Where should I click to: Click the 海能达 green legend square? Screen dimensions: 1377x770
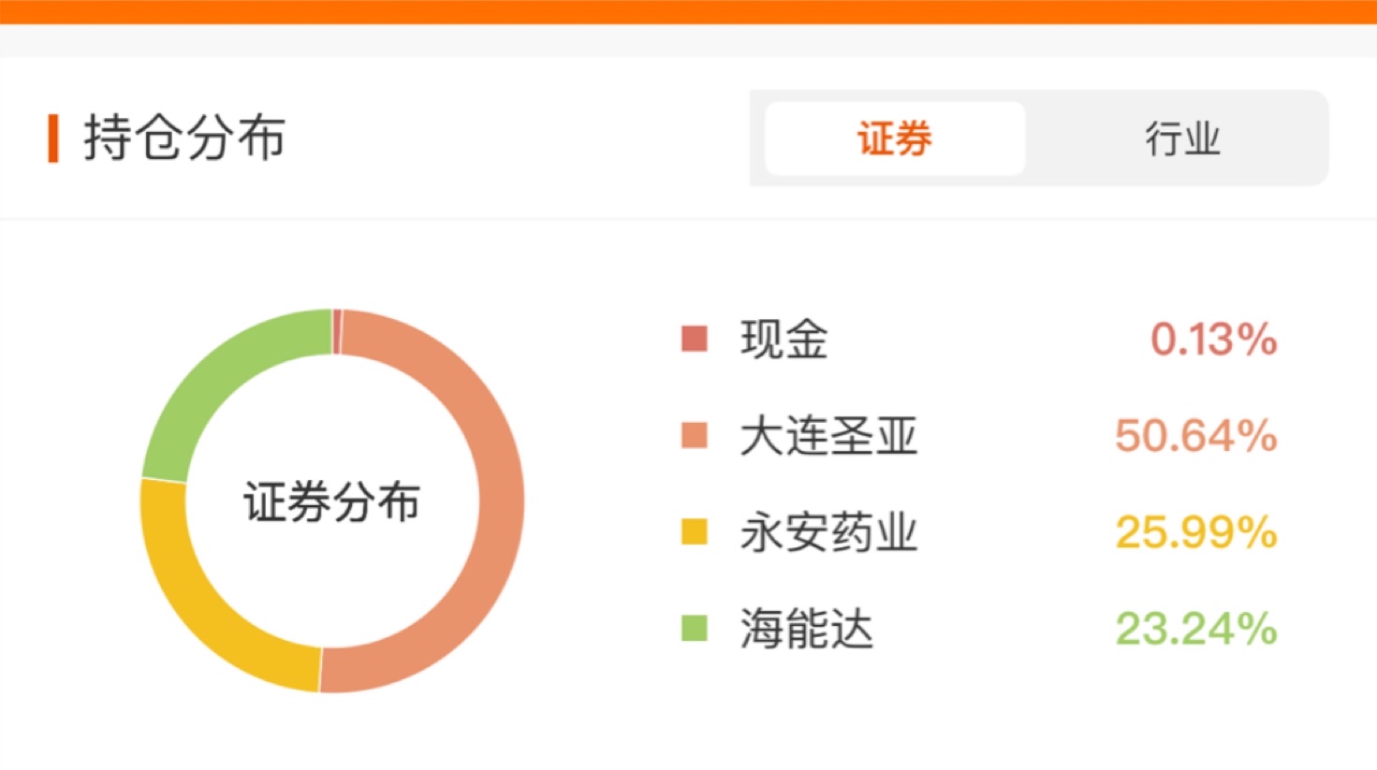694,628
